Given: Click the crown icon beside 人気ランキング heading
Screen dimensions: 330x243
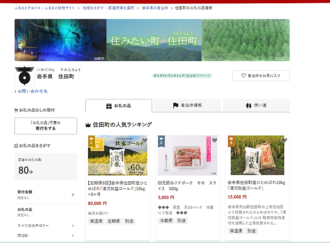Looking at the screenshot, I should 88,124.
